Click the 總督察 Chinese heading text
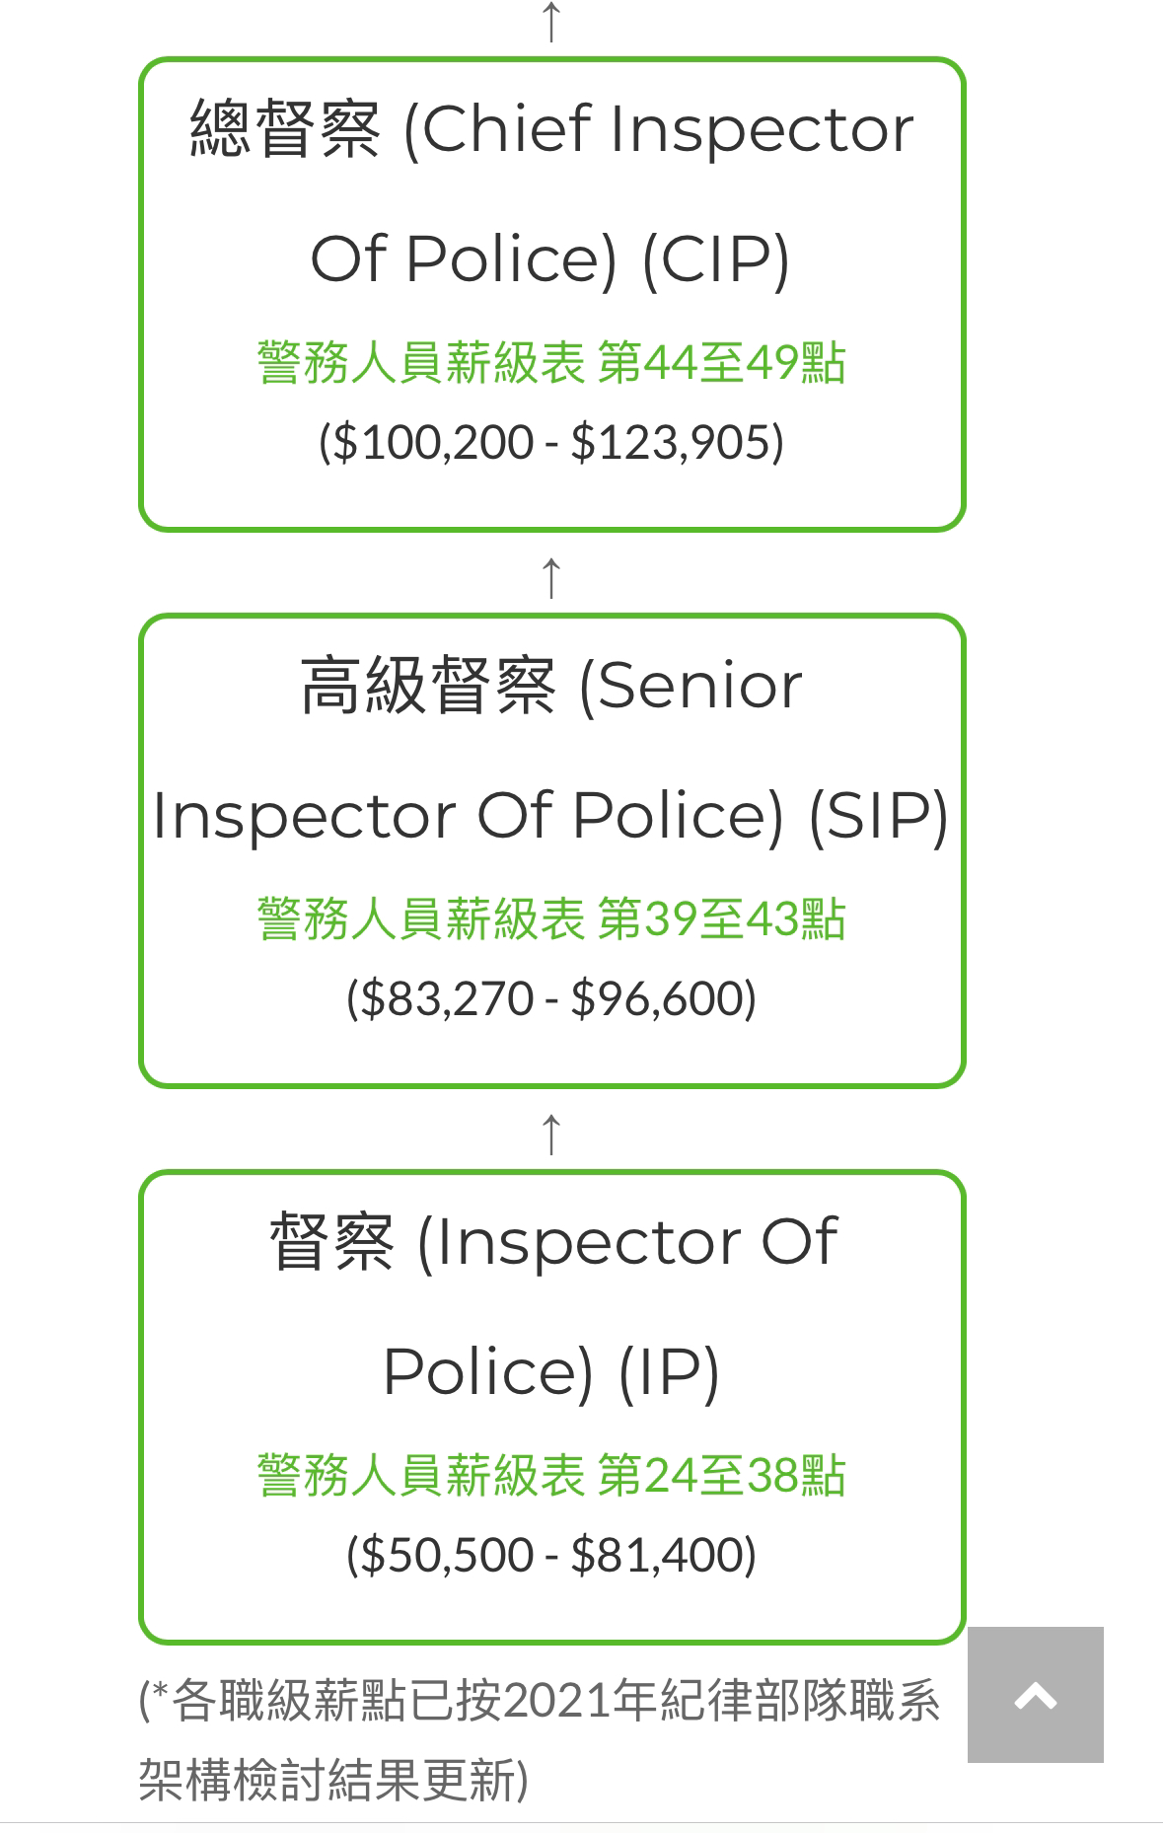1163x1833 pixels. [285, 129]
